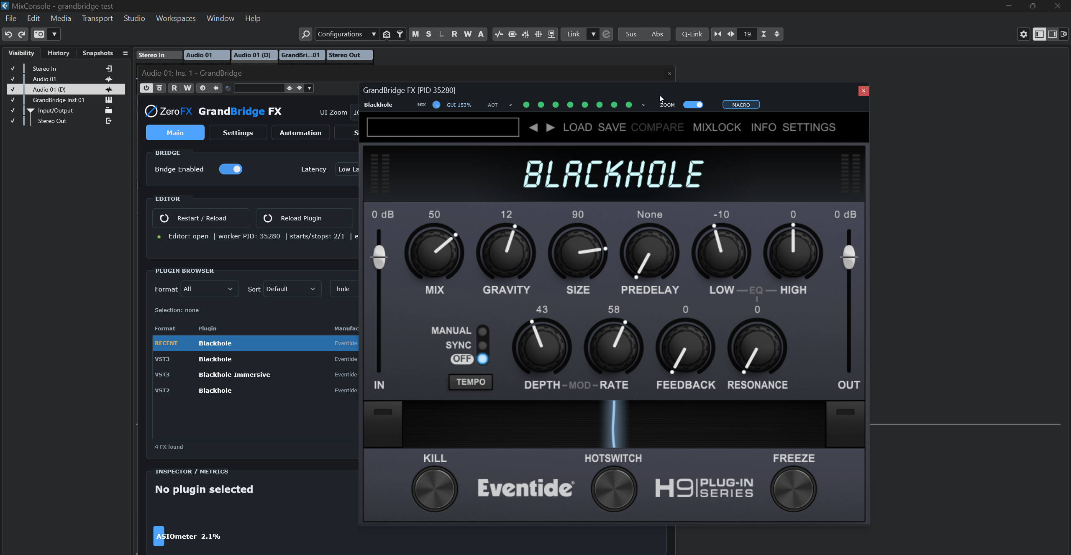This screenshot has width=1071, height=555.
Task: Open the File menu
Action: point(11,18)
